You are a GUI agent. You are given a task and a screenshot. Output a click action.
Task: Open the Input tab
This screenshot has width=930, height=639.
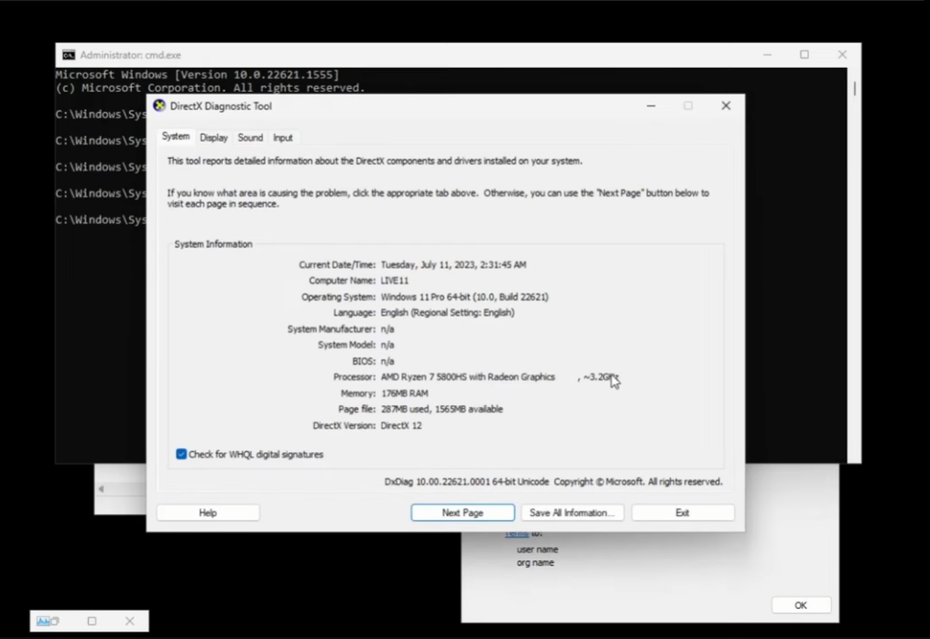click(x=283, y=138)
